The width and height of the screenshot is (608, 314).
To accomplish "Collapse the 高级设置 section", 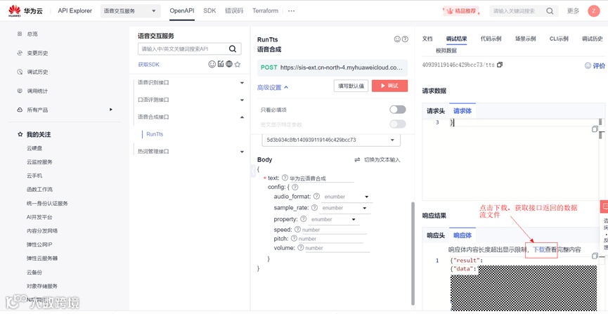I will (x=273, y=88).
